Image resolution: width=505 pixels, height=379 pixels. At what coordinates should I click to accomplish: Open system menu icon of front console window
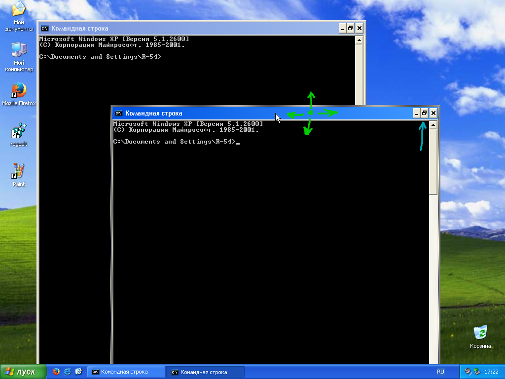[x=119, y=114]
